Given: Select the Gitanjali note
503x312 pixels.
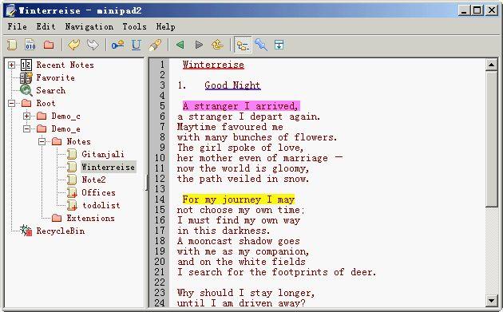Looking at the screenshot, I should [103, 154].
